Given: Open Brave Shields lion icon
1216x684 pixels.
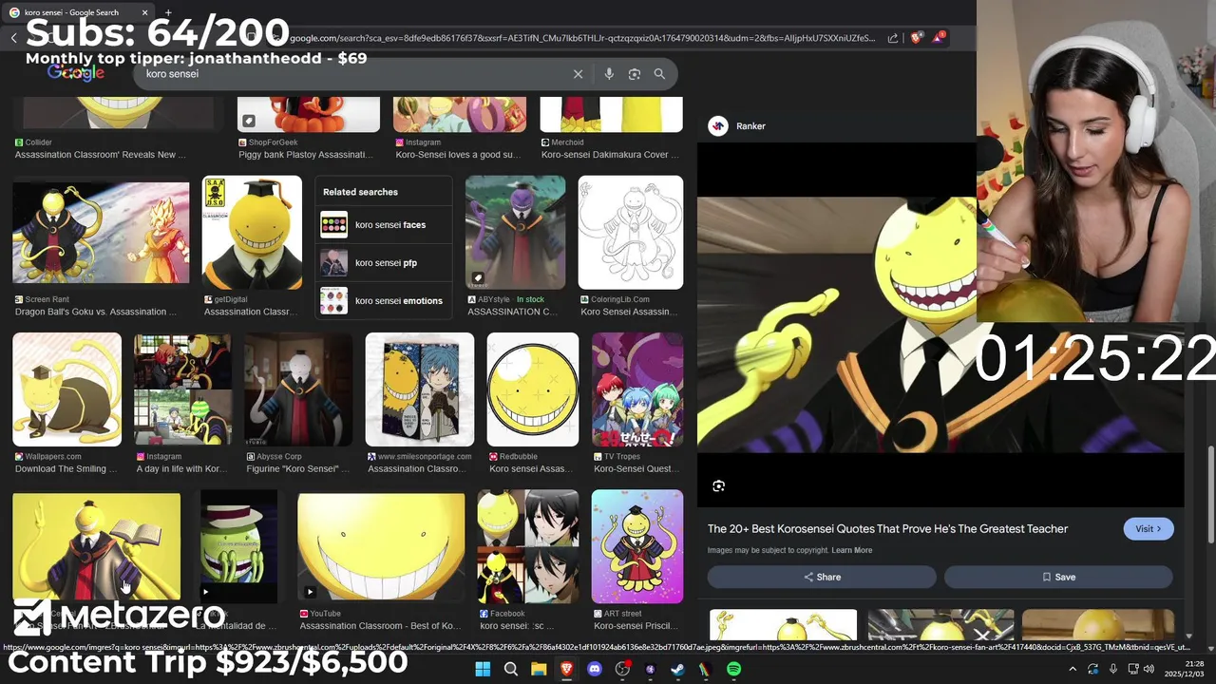Looking at the screenshot, I should [916, 38].
